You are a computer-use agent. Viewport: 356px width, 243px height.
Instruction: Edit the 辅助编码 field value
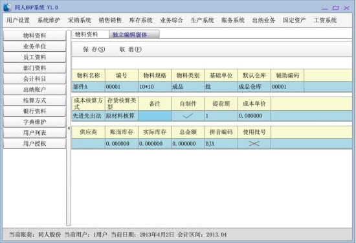click(x=287, y=87)
